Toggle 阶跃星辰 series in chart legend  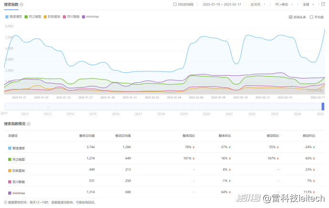52,17
